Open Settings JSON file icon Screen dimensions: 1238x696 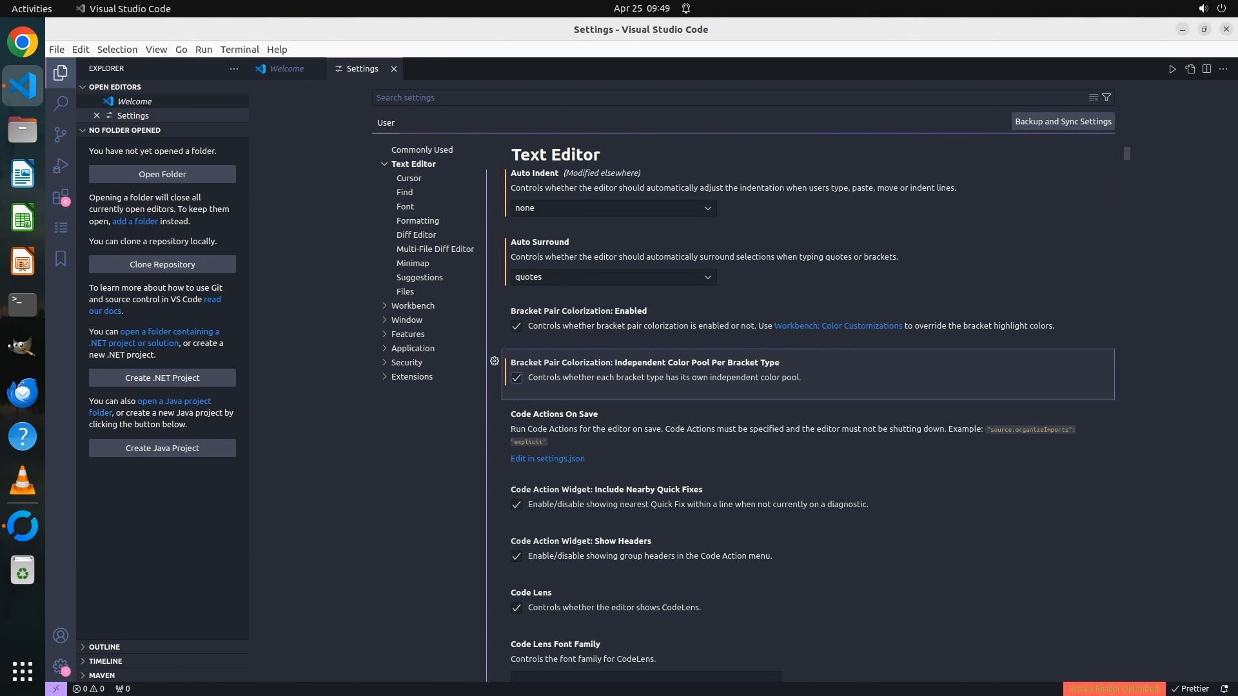[1190, 69]
